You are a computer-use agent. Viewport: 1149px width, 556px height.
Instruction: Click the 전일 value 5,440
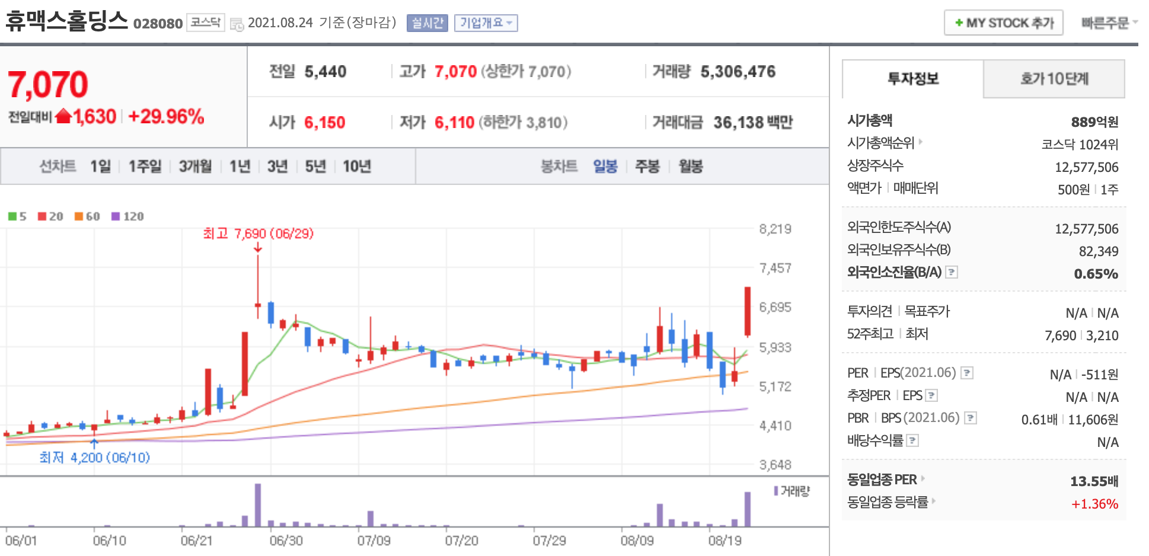[325, 72]
